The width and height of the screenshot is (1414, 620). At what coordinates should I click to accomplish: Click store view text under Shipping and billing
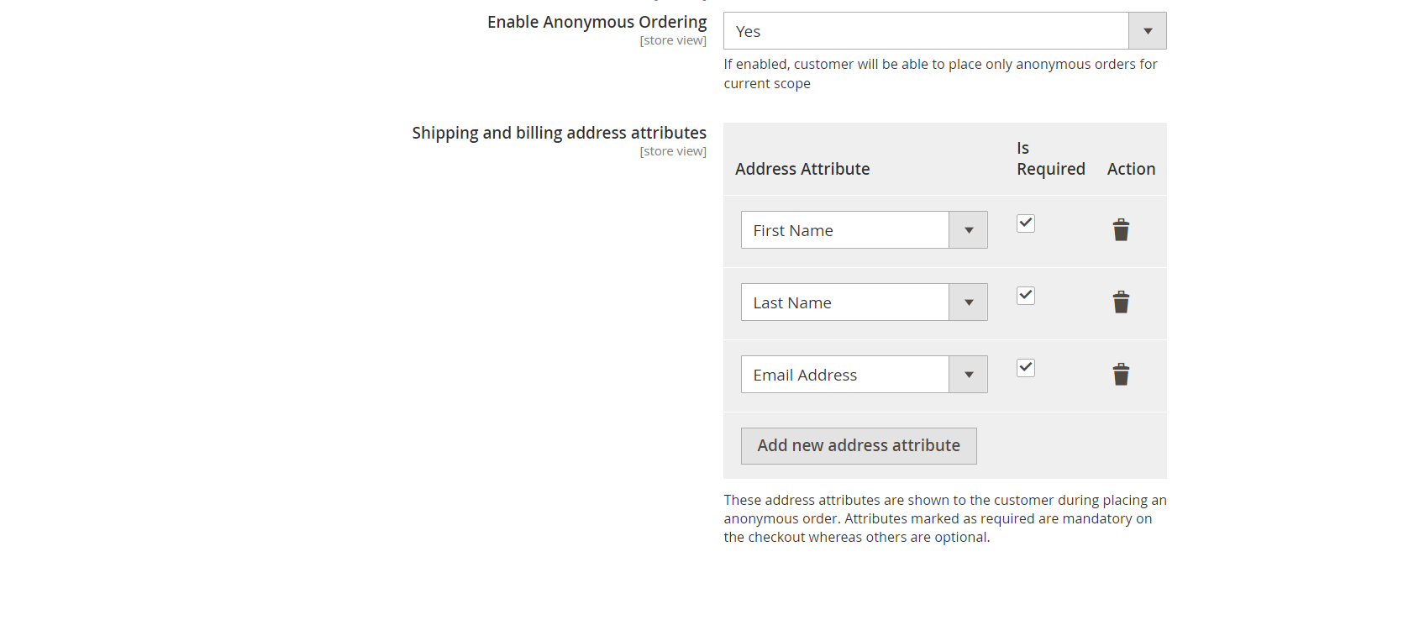tap(672, 151)
